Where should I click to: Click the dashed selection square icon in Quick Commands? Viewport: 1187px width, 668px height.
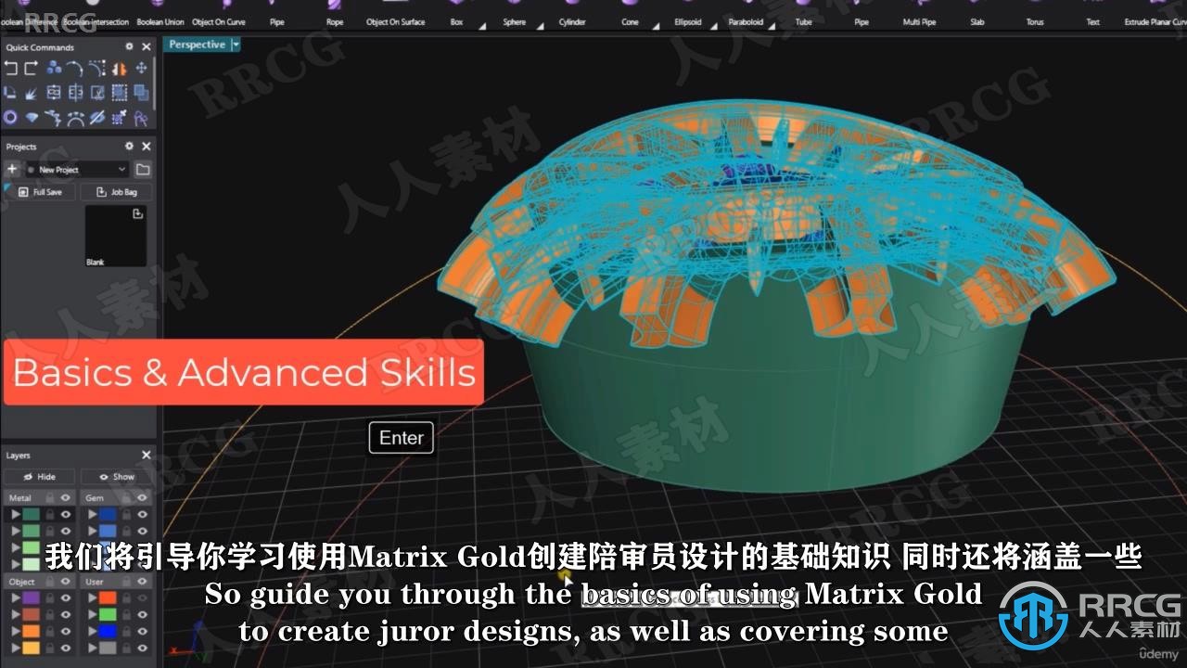(120, 93)
